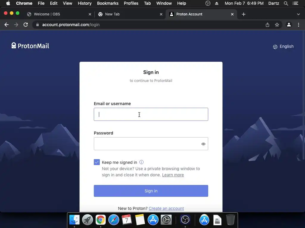
Task: Open the Tab menu
Action: [147, 3]
